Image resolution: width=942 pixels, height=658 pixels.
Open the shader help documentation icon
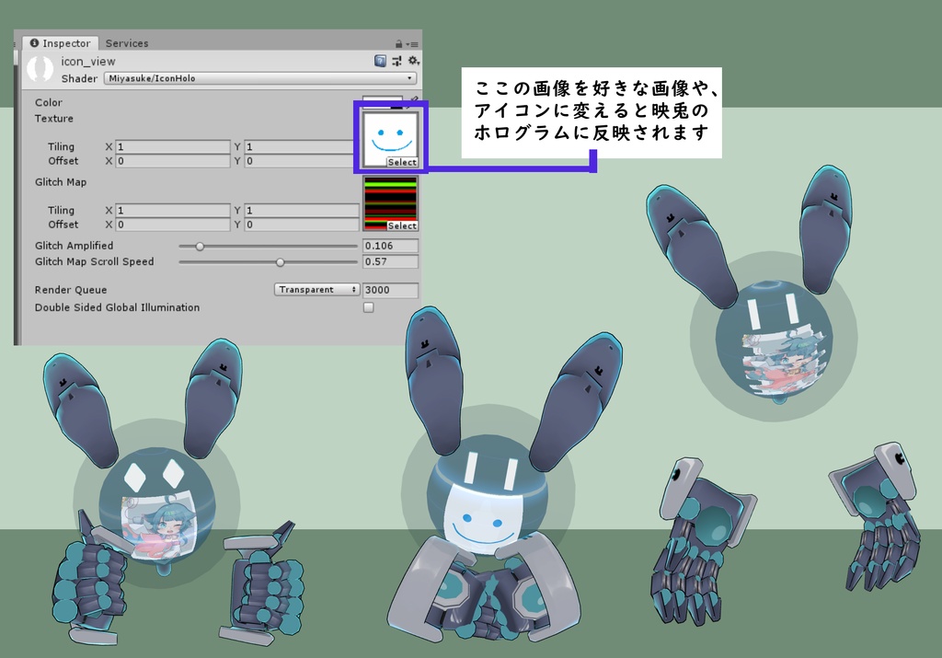point(380,61)
